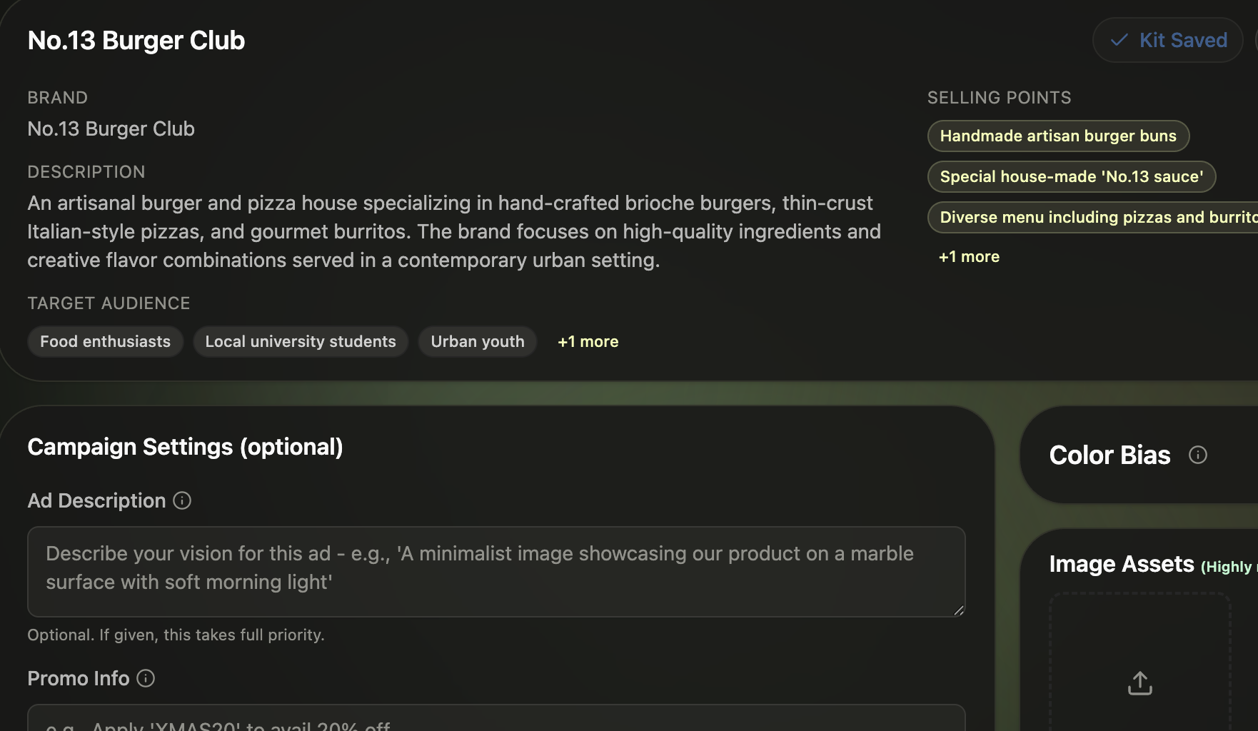Click the No.13 Burger Club kit title

[x=136, y=41]
